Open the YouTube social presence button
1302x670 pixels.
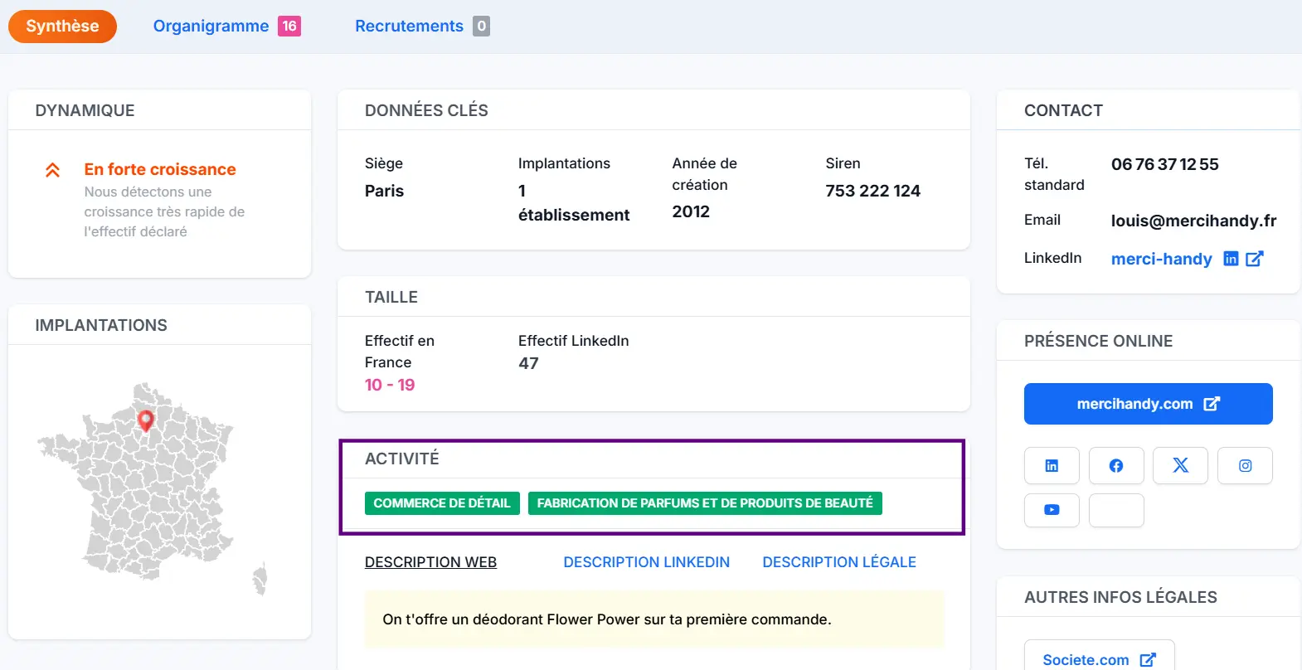[x=1052, y=510]
